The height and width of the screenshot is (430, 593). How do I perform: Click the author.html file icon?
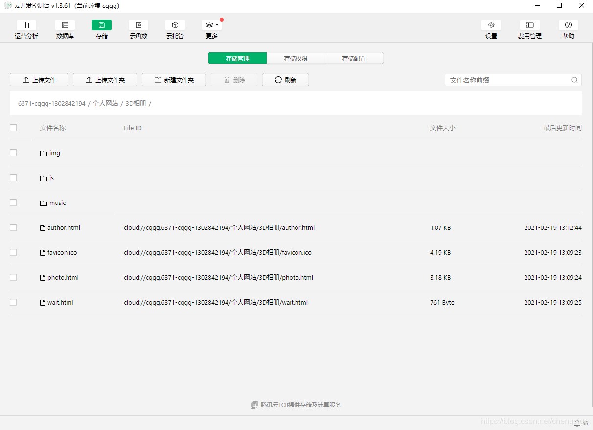(x=43, y=228)
